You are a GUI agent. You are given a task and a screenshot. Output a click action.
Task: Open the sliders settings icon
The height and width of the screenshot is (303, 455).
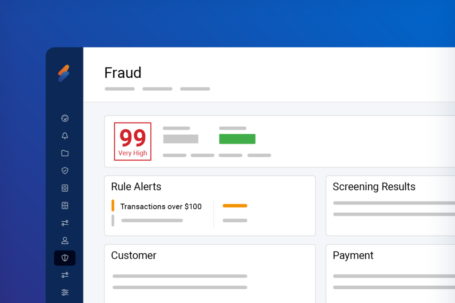point(65,292)
